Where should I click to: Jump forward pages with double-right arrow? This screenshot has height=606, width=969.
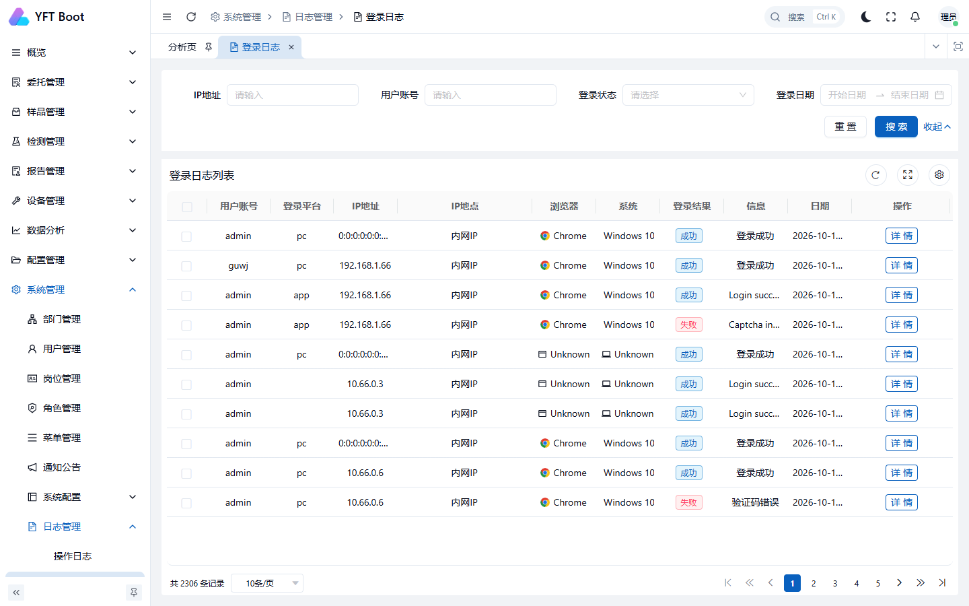tap(921, 583)
